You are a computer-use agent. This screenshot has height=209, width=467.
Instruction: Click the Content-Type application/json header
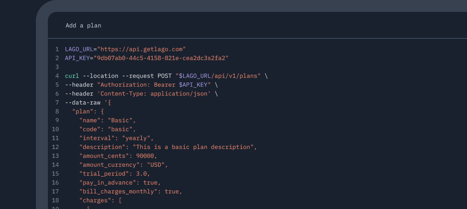tap(154, 94)
